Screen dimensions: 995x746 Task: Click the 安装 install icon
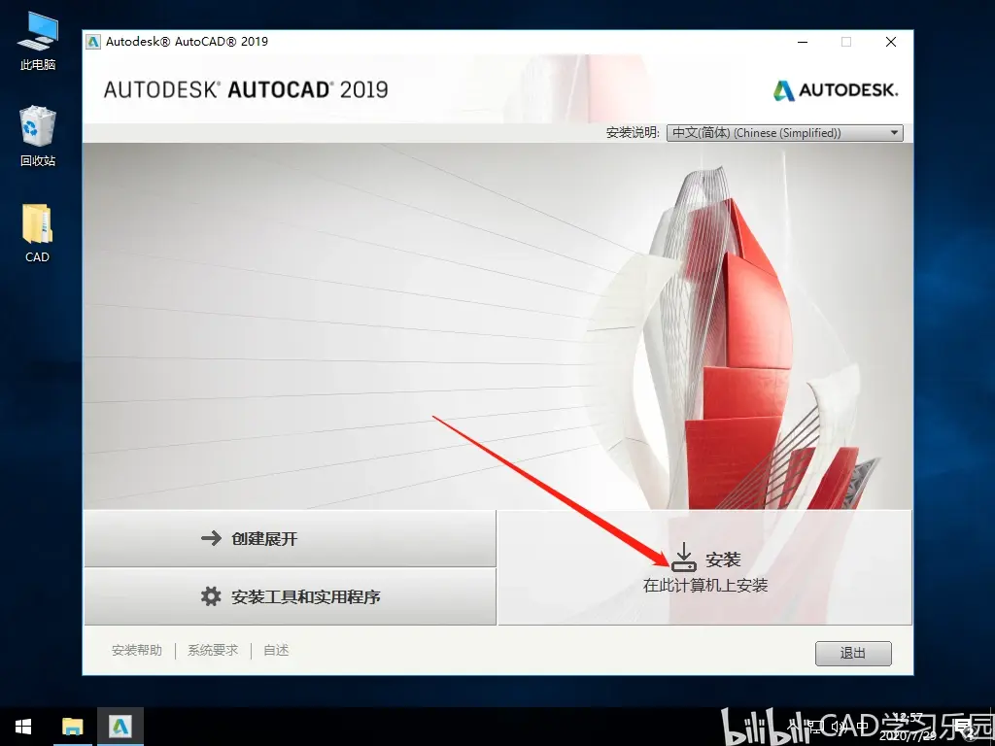pyautogui.click(x=683, y=557)
